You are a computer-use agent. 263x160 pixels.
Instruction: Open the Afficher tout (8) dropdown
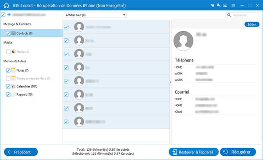click(96, 15)
